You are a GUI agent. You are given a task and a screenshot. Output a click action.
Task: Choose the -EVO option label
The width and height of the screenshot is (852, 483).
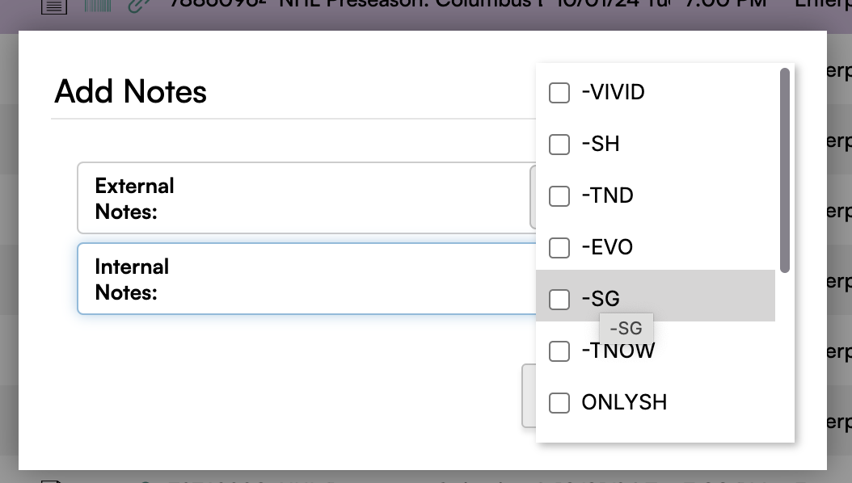(607, 247)
